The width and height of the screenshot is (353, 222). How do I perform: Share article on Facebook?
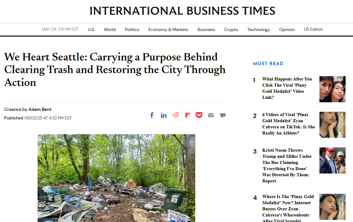[152, 115]
